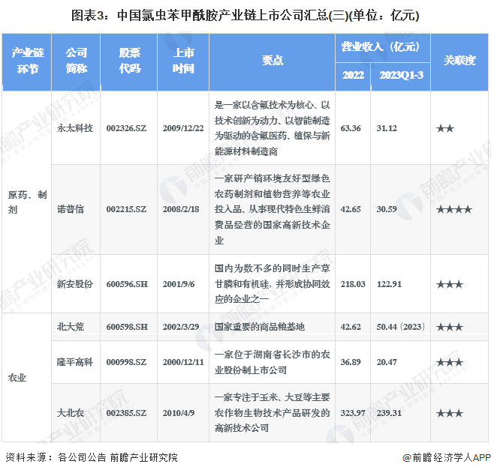Select company name 新安股份
491x473 pixels.
pyautogui.click(x=75, y=284)
